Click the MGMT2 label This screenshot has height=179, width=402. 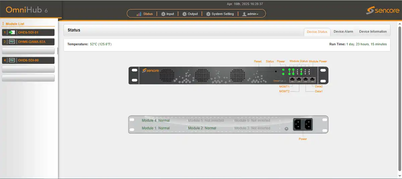pos(284,91)
